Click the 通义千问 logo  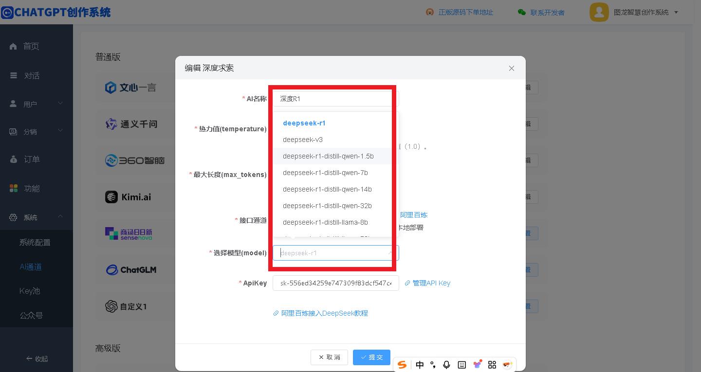[131, 124]
